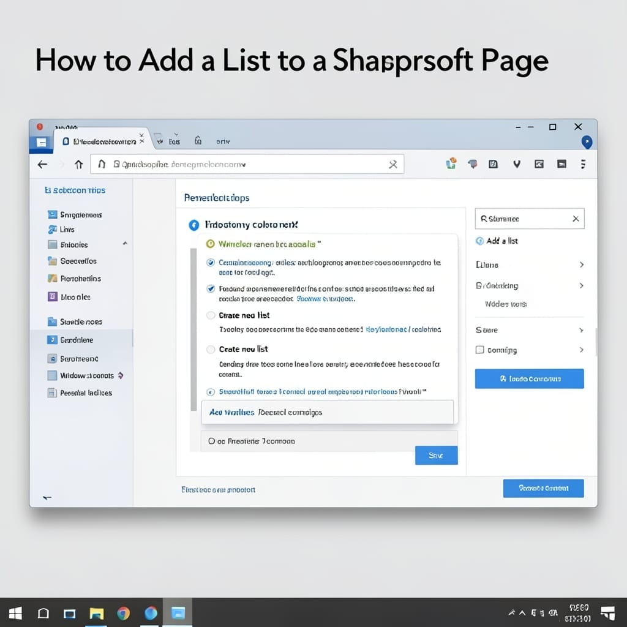Clear the address bar with X icon
Viewport: 627px width, 627px height.
pyautogui.click(x=393, y=164)
